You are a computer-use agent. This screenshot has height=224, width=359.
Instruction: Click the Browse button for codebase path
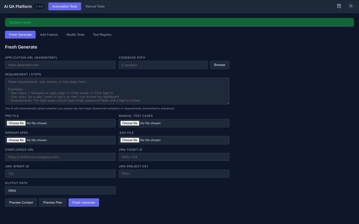click(220, 65)
